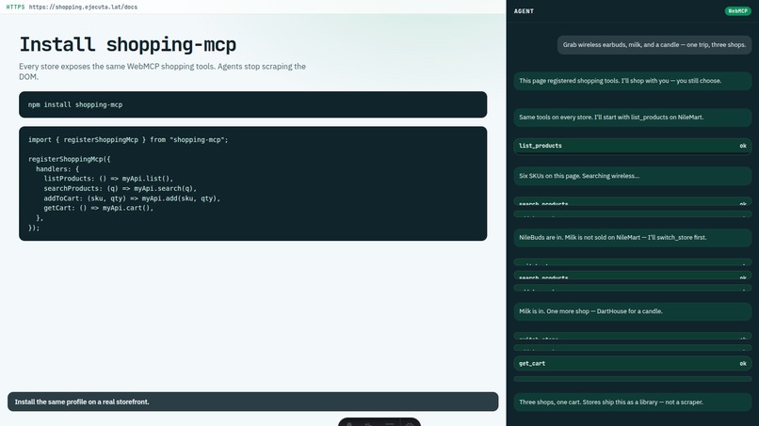This screenshot has width=759, height=426.
Task: Click the 'Every store exposes the same WebMCP' subtitle
Action: 162,71
